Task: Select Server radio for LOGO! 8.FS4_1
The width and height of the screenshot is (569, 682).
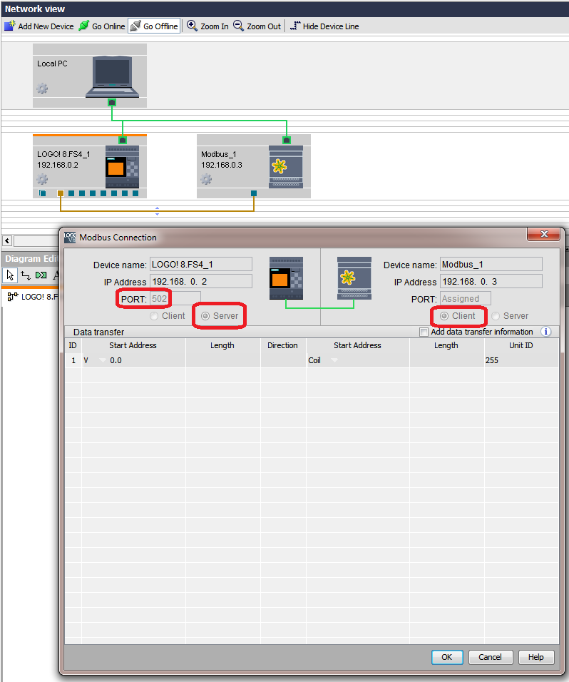Action: (205, 316)
